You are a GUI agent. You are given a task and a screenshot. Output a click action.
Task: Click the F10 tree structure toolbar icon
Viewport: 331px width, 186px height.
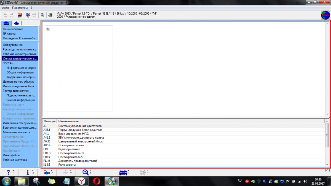(x=34, y=15)
